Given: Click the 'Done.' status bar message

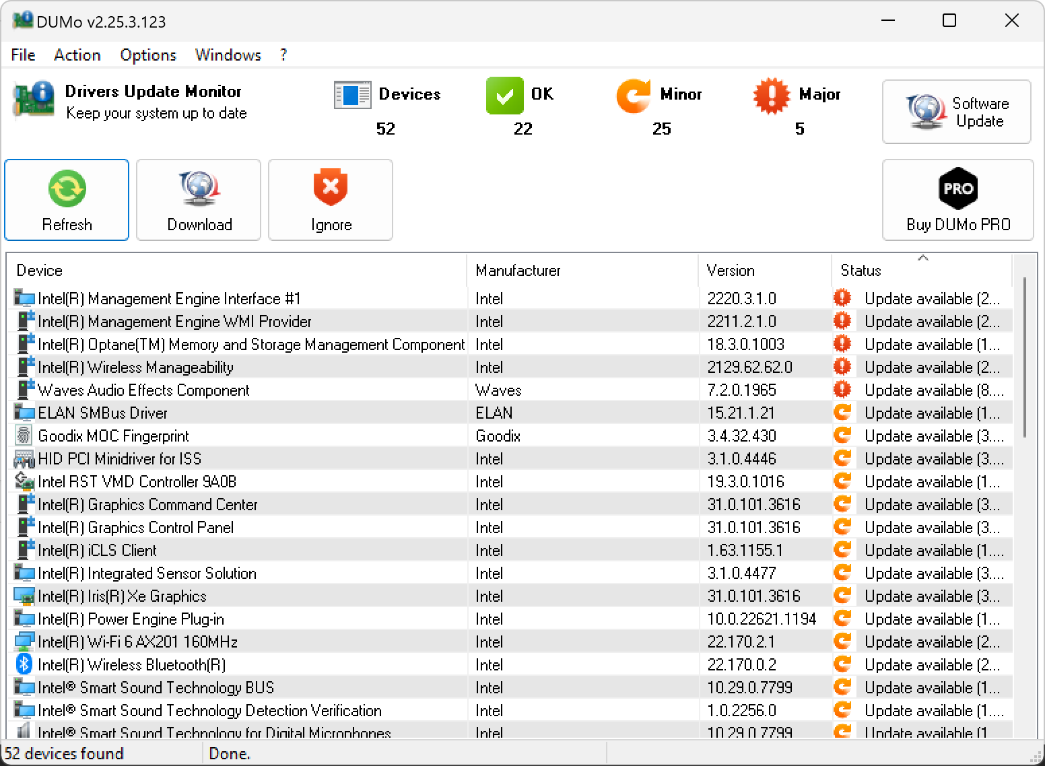Looking at the screenshot, I should (x=230, y=753).
